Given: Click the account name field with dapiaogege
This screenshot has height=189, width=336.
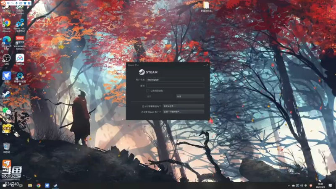Looking at the screenshot, I should click(x=175, y=80).
